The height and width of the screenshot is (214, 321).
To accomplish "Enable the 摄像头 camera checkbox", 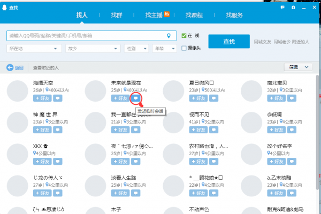I will 184,48.
